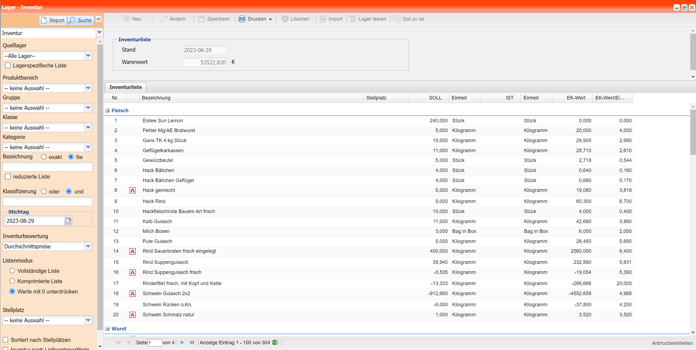Go to next page arrow in the pager
Image resolution: width=696 pixels, height=350 pixels.
click(182, 342)
